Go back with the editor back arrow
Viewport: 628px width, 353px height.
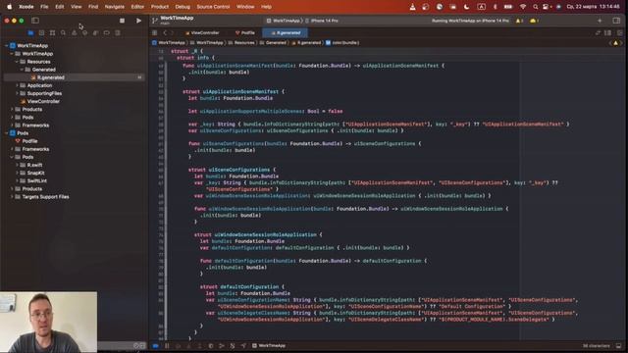[x=165, y=32]
